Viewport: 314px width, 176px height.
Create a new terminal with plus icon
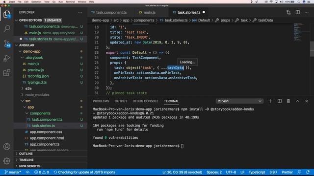click(x=270, y=101)
